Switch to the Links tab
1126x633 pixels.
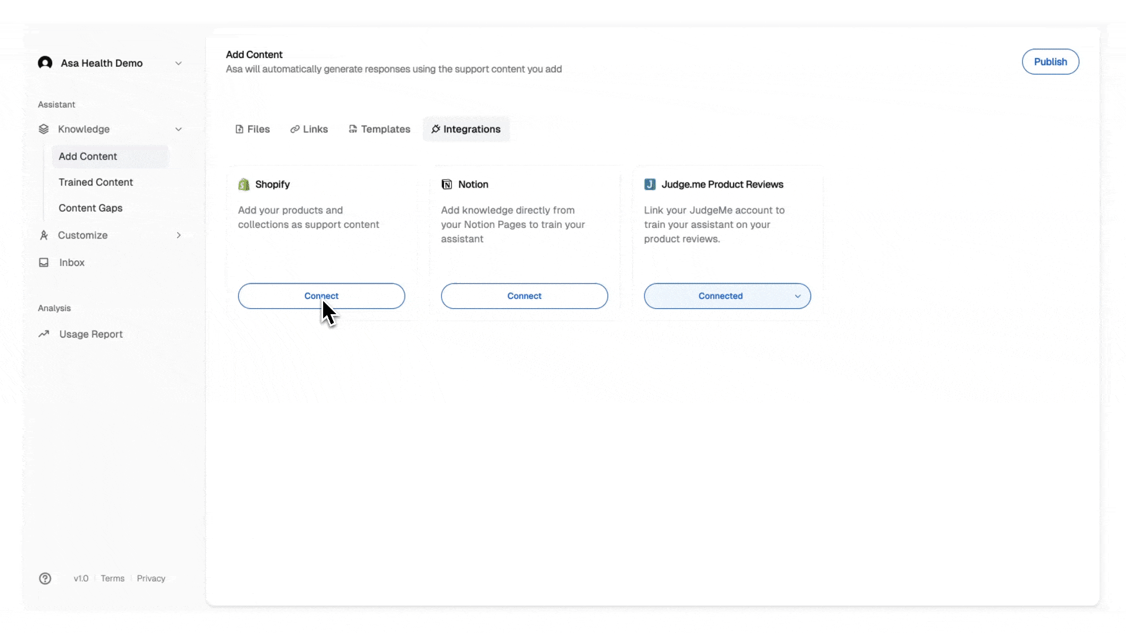coord(309,129)
